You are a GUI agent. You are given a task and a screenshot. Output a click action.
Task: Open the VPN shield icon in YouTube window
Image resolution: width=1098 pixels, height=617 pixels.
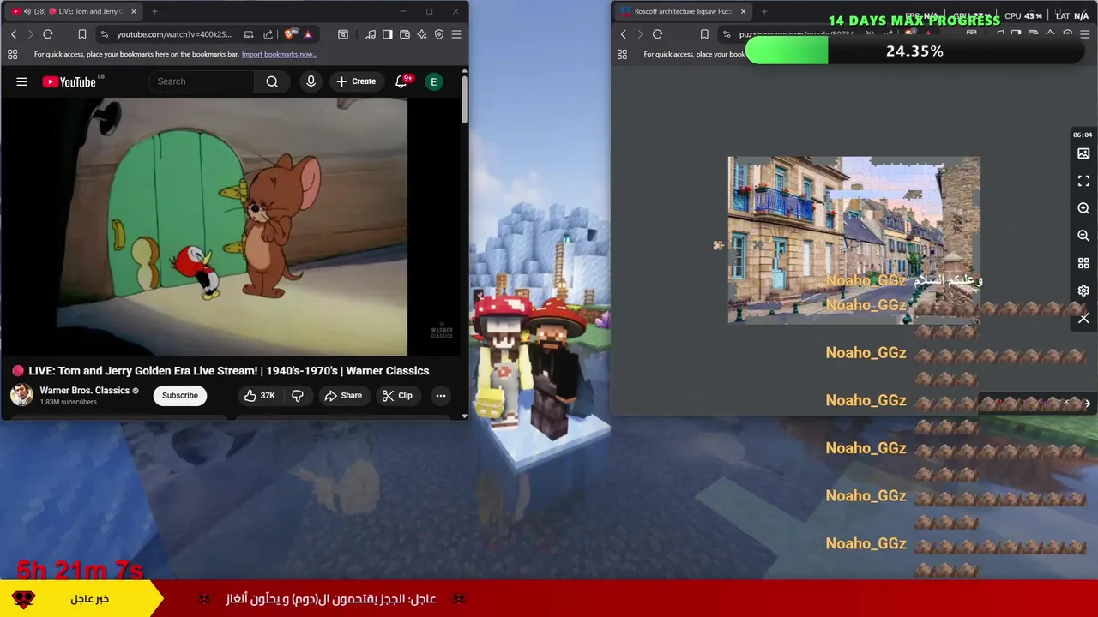click(x=439, y=34)
